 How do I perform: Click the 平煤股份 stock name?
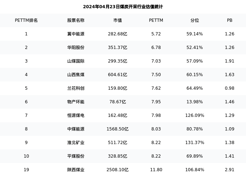pyautogui.click(x=76, y=156)
